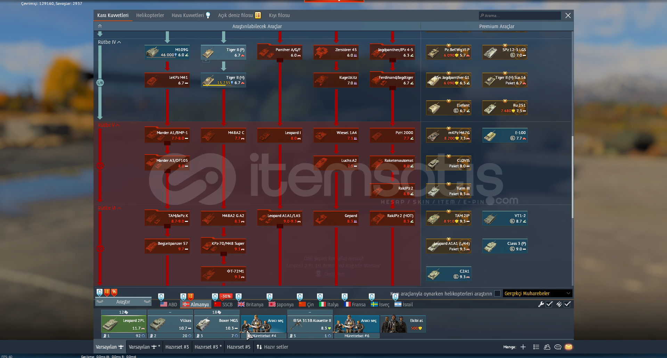Select the M109G vehicle card
667x358 pixels.
point(167,52)
